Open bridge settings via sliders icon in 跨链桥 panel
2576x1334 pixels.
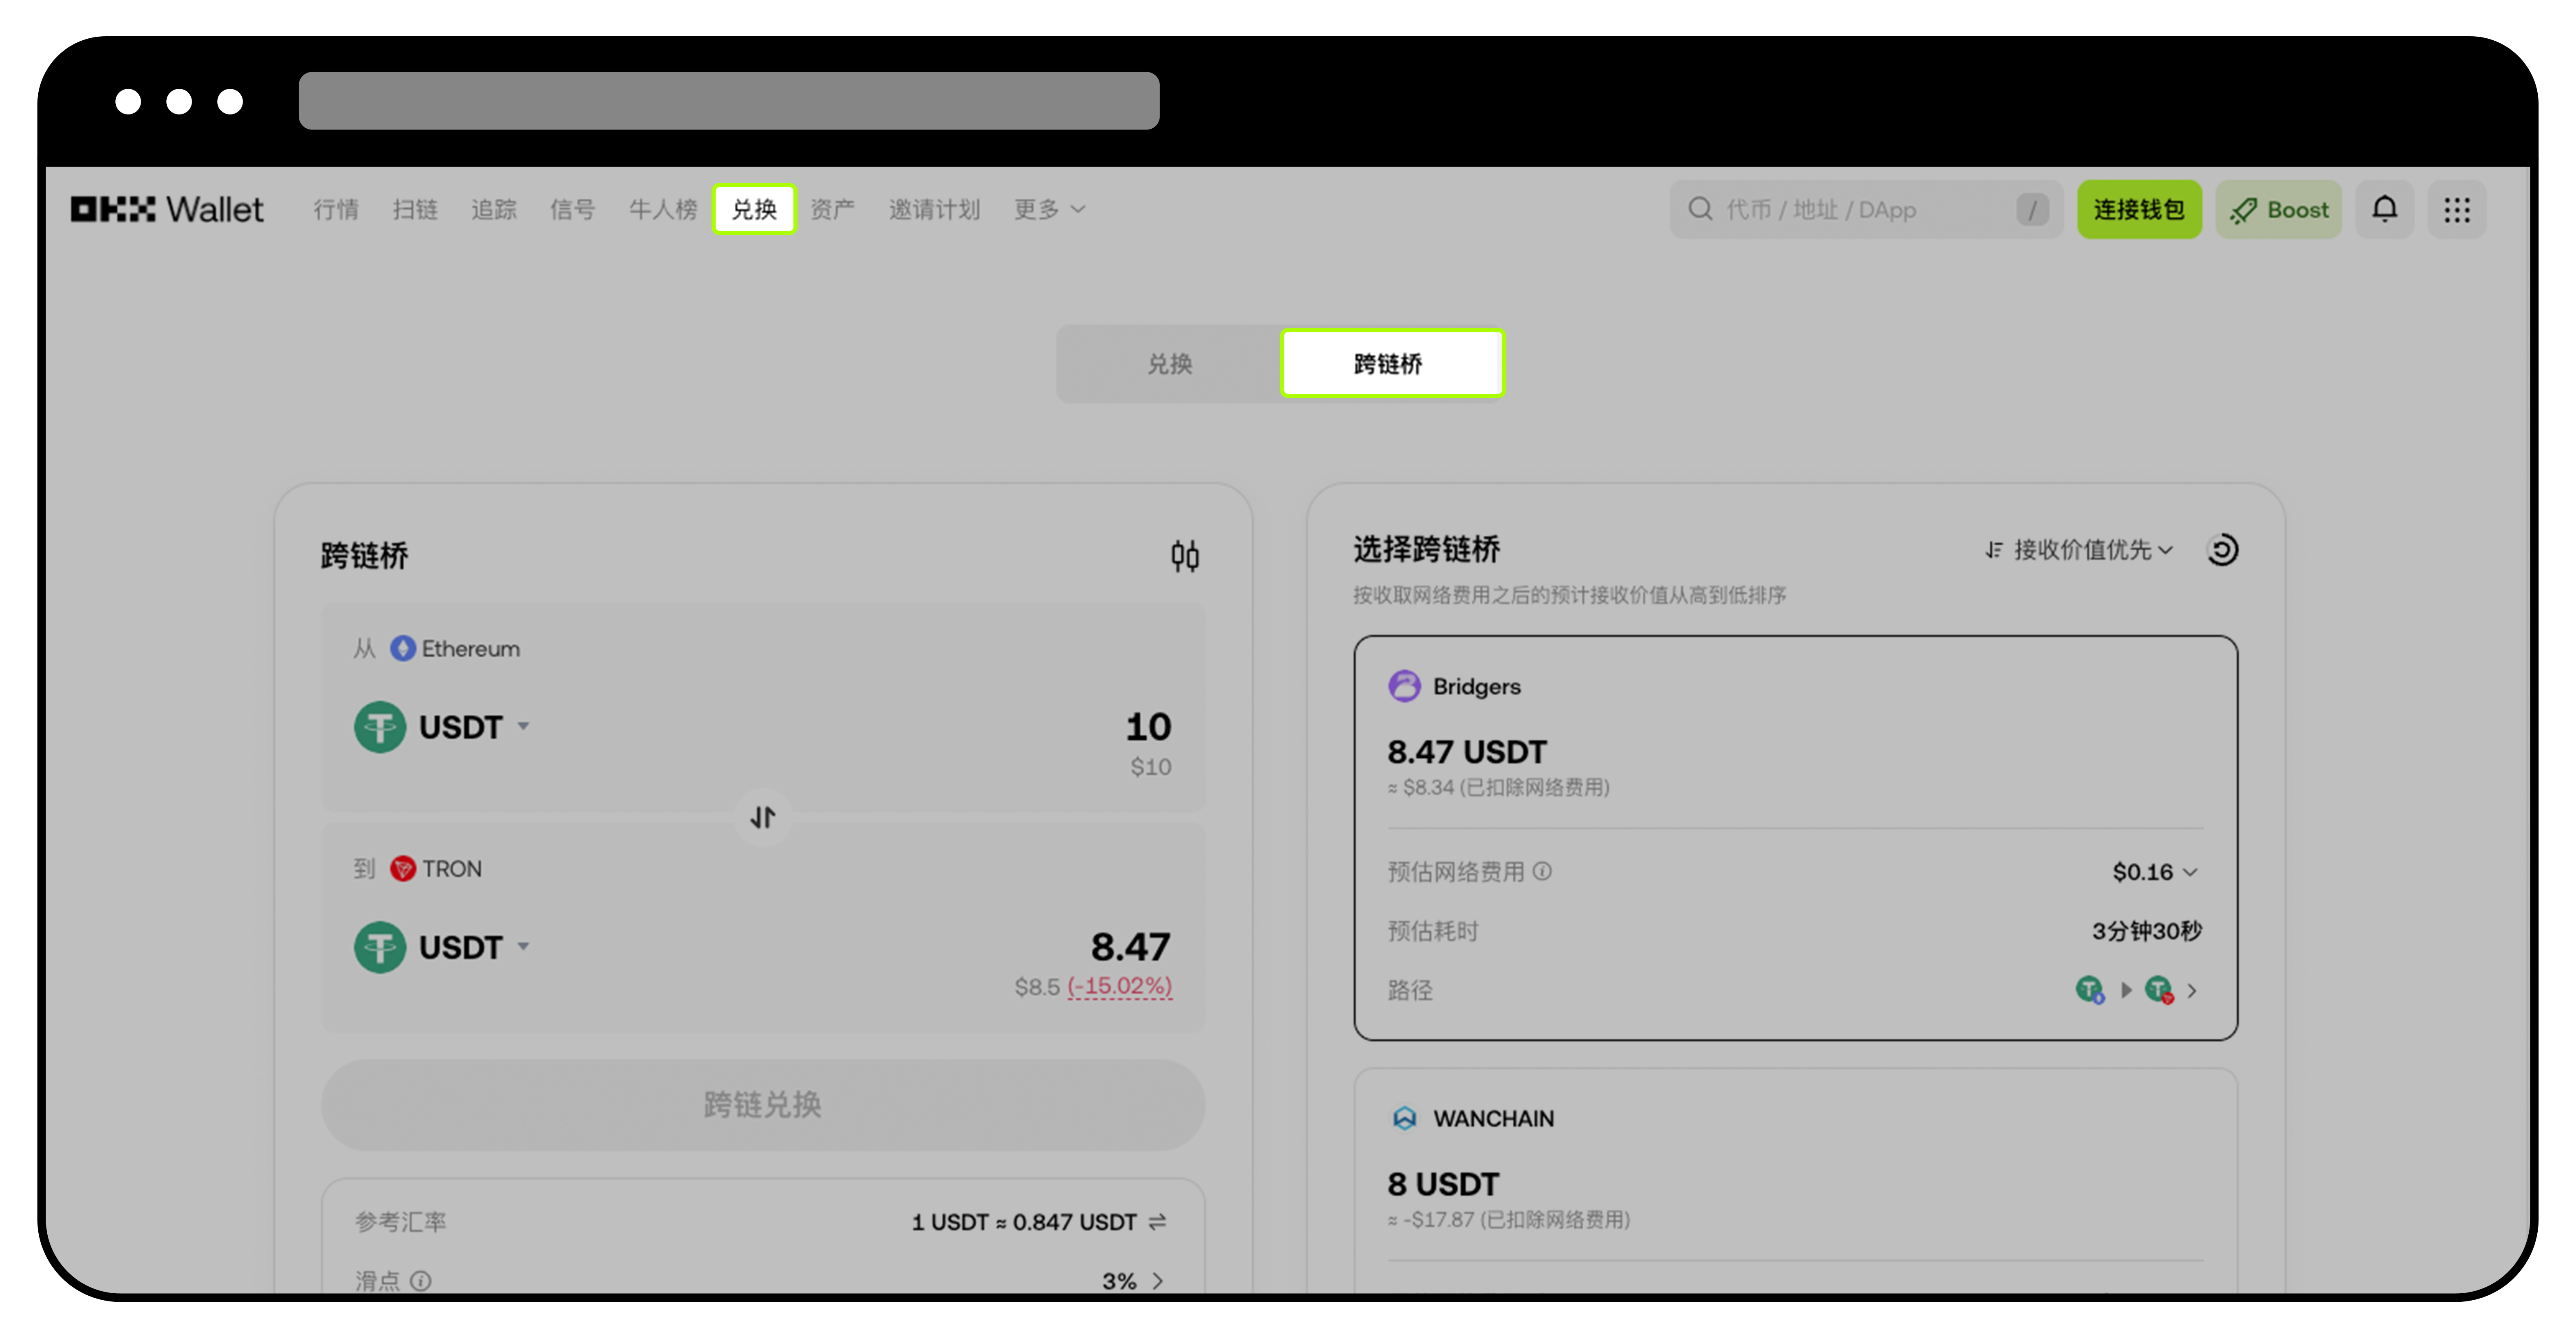[x=1184, y=556]
